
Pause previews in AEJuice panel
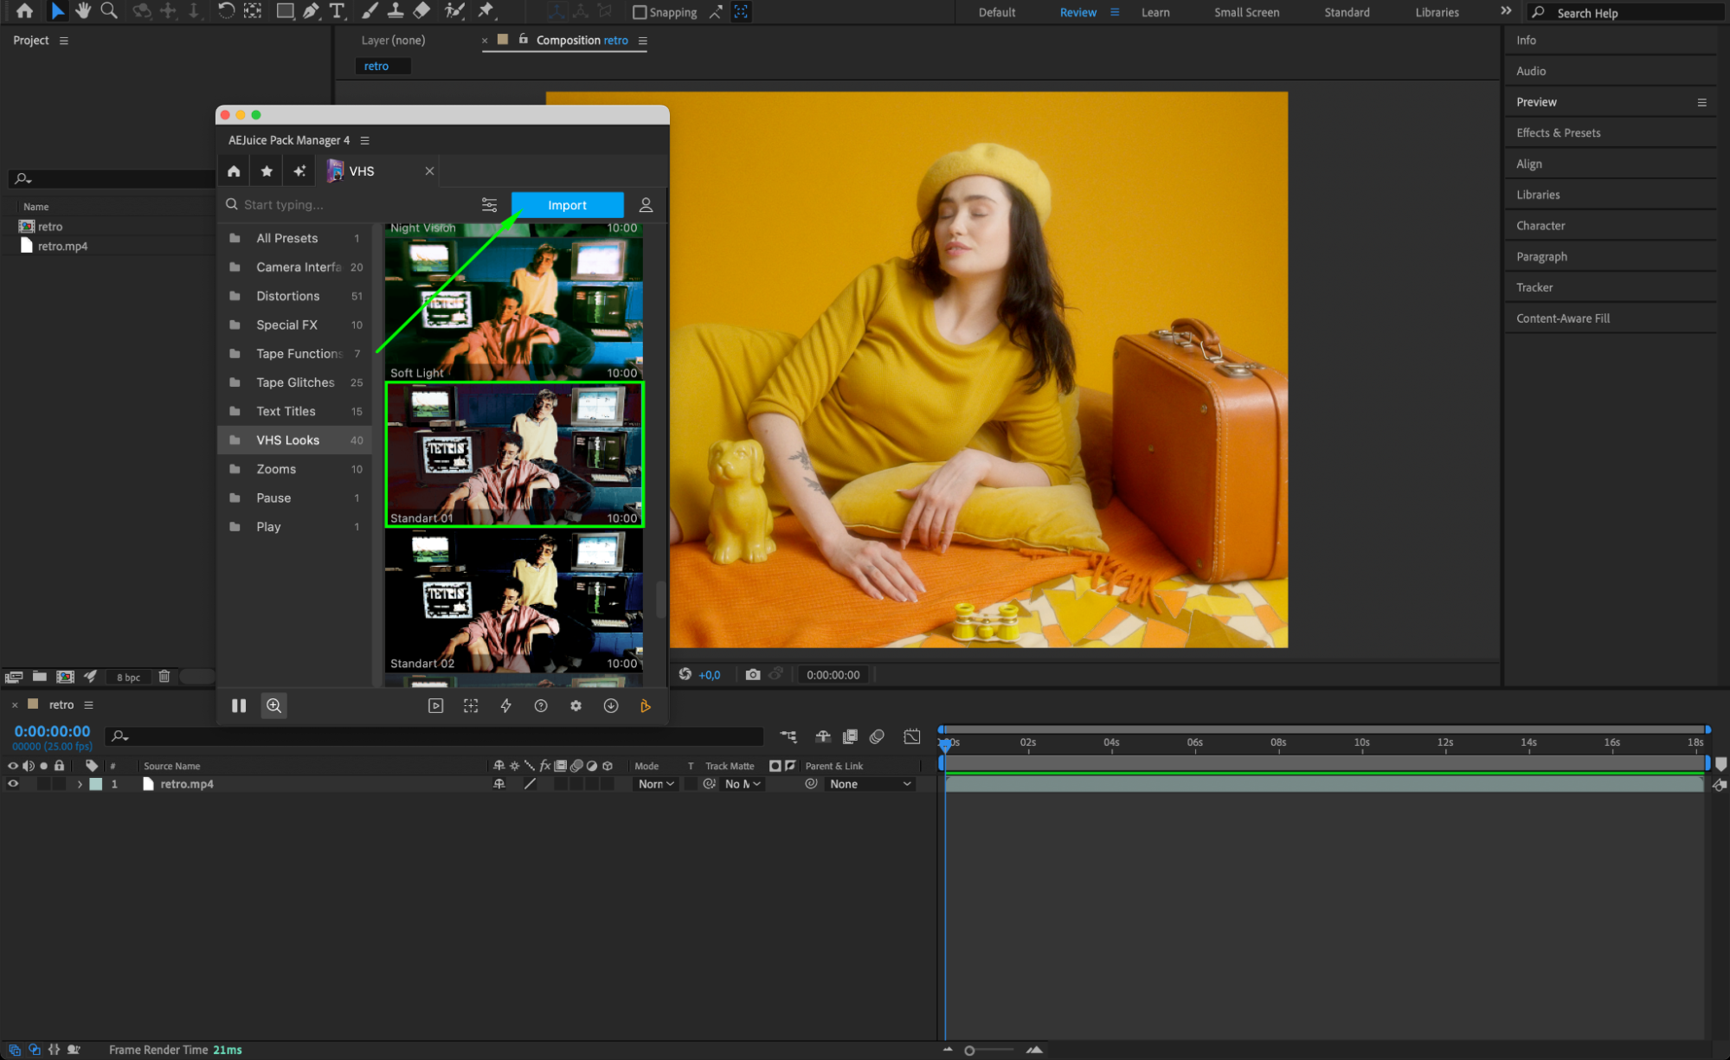click(239, 706)
